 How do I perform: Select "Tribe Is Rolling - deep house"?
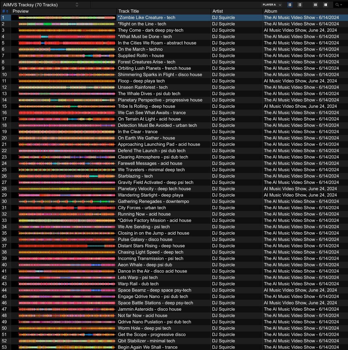tap(147, 106)
